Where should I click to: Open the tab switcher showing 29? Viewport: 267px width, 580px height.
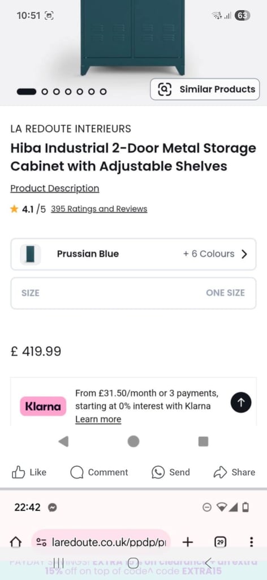(220, 542)
